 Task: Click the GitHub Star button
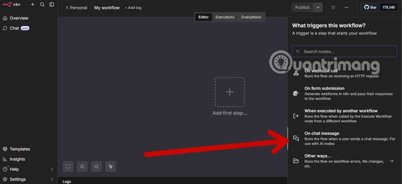point(370,8)
